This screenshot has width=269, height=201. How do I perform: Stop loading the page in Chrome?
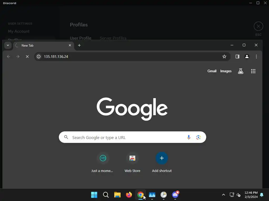(x=27, y=57)
